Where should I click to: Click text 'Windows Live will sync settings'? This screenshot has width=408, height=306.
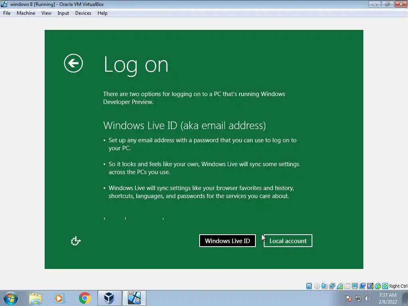tap(155, 188)
